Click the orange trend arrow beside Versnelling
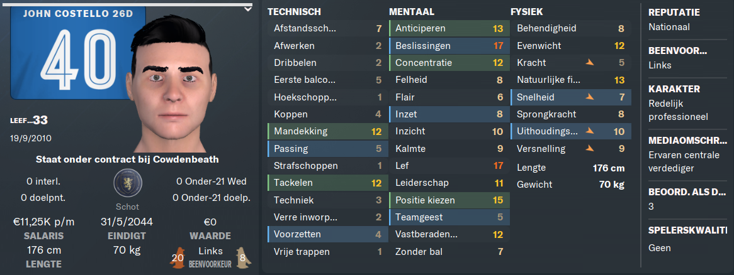The image size is (734, 275). click(589, 149)
